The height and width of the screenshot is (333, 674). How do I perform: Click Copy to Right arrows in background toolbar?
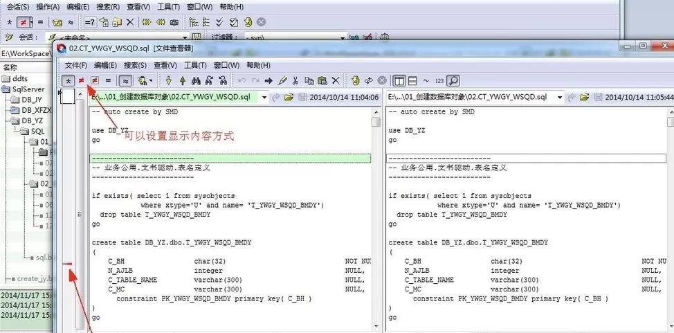pyautogui.click(x=147, y=22)
